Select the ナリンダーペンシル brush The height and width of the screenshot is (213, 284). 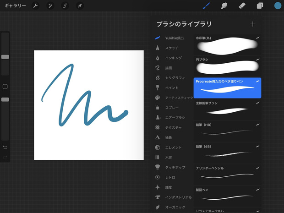tap(227, 175)
